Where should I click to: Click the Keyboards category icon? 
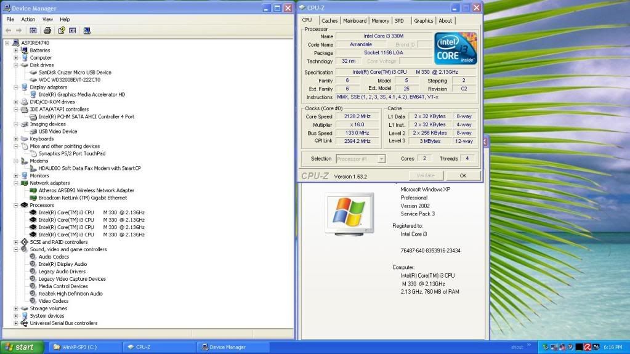click(x=25, y=139)
